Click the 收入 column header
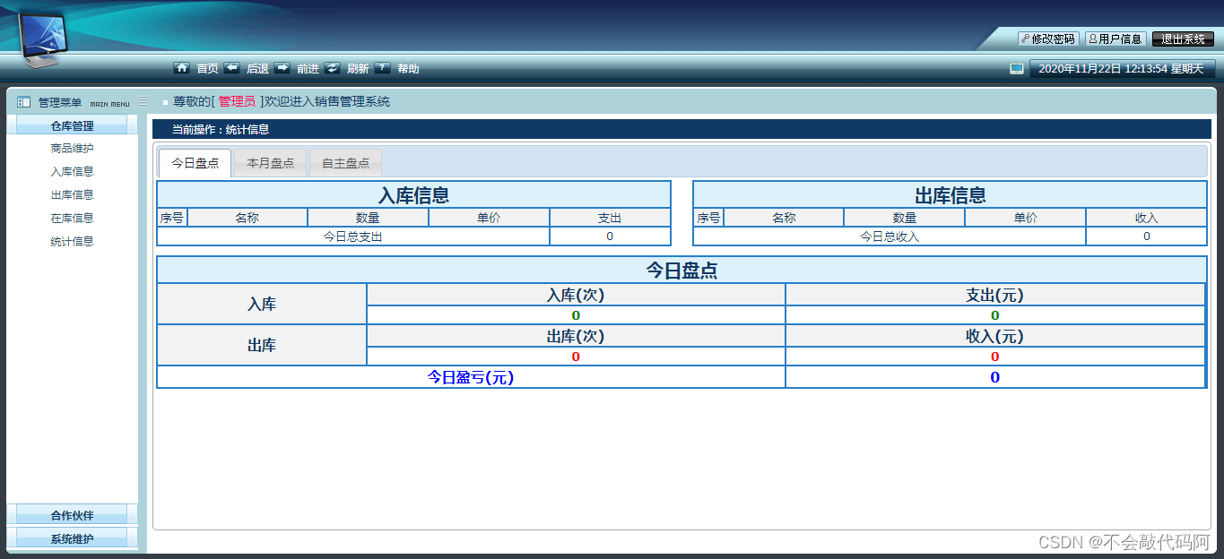The height and width of the screenshot is (559, 1224). 1146,218
